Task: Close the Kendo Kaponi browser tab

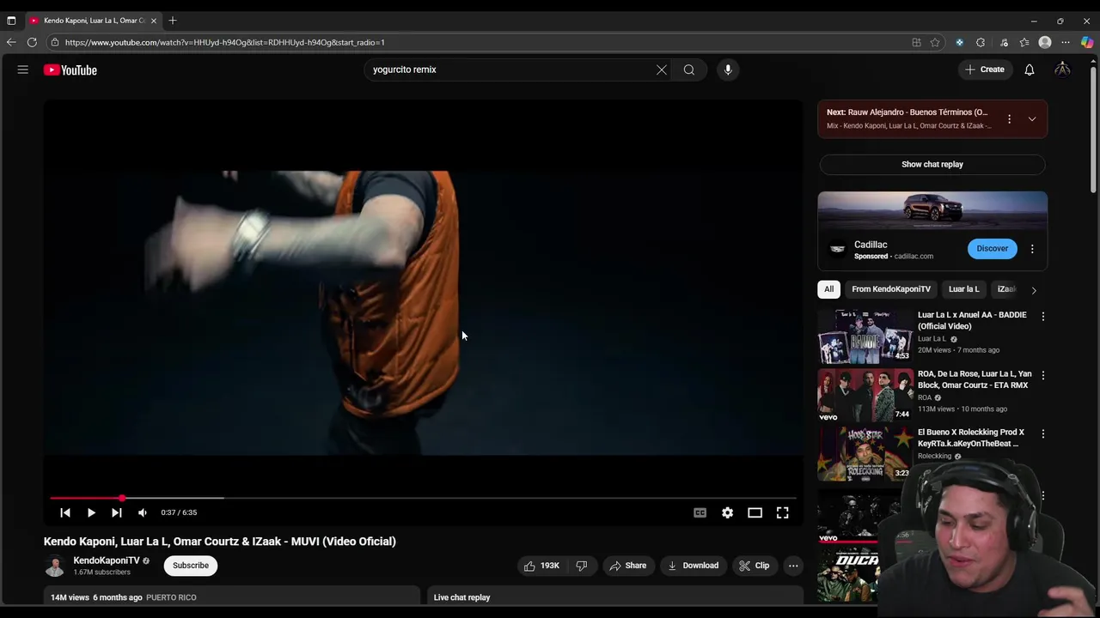Action: tap(154, 20)
